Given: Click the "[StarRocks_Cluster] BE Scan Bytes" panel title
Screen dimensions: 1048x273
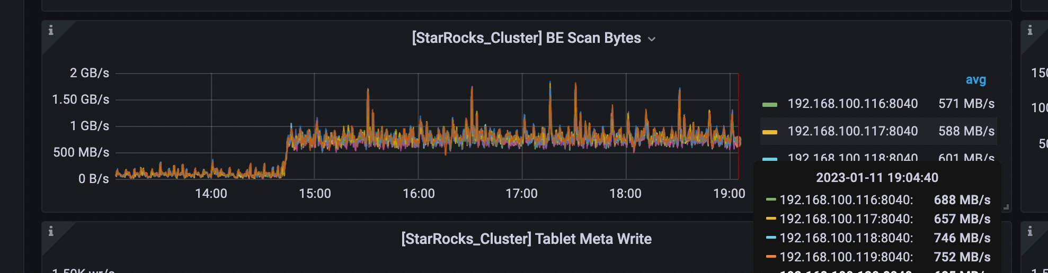Looking at the screenshot, I should click(526, 38).
